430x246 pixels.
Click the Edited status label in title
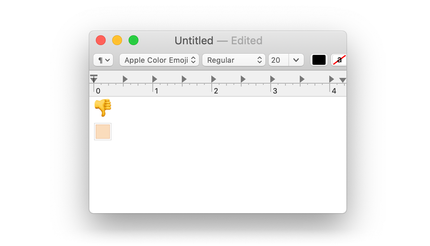pos(247,41)
